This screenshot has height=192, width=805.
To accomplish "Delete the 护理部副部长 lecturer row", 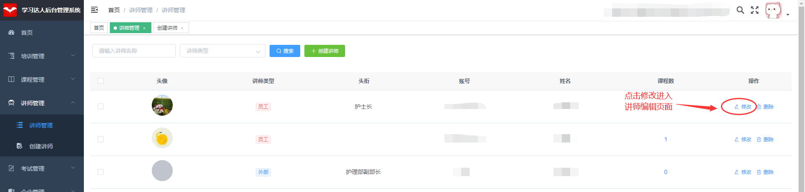I will (765, 172).
